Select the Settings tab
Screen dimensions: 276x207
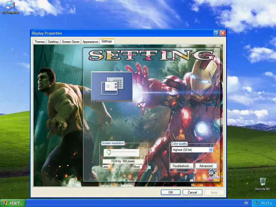(x=107, y=41)
